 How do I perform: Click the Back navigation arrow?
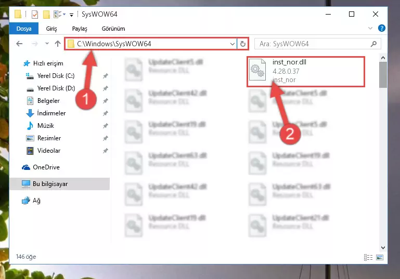tap(19, 44)
